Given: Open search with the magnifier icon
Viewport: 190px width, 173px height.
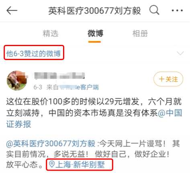Looking at the screenshot, I should [154, 10].
